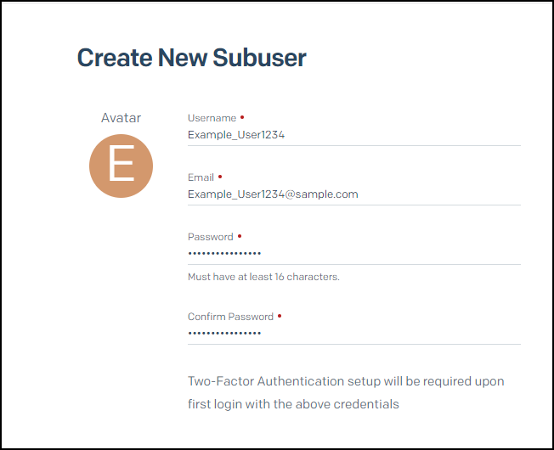Image resolution: width=554 pixels, height=450 pixels.
Task: Click the Example_User1234 username text
Action: [236, 134]
